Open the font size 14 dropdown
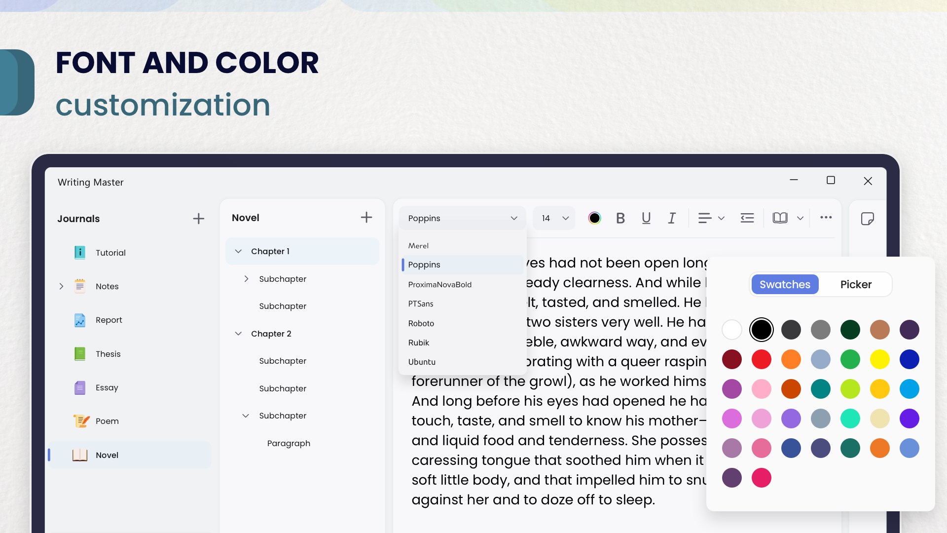The width and height of the screenshot is (947, 533). [554, 218]
